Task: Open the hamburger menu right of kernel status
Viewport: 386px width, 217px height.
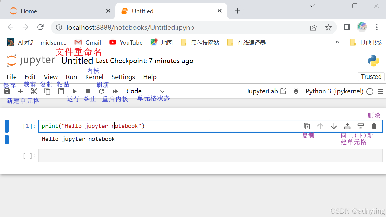Action: pos(380,92)
